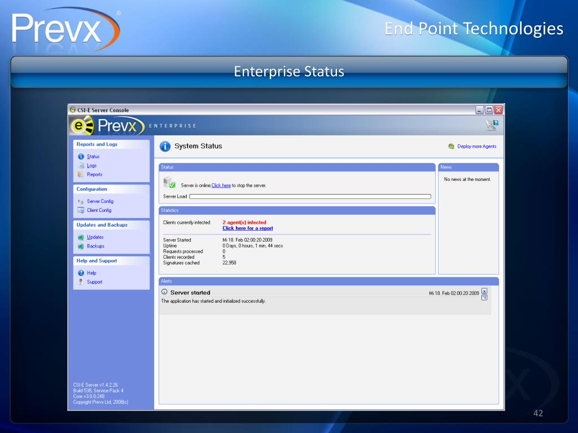Click the Deploy more Agents icon
Image resolution: width=578 pixels, height=433 pixels.
click(x=451, y=146)
